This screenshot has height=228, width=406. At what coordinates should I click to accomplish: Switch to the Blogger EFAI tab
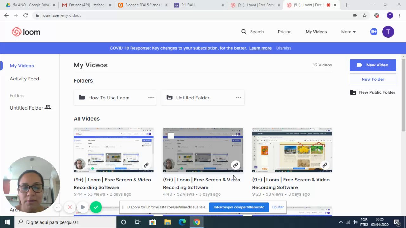click(x=142, y=5)
